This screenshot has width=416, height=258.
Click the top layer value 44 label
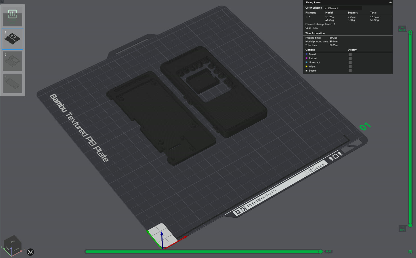402,28
